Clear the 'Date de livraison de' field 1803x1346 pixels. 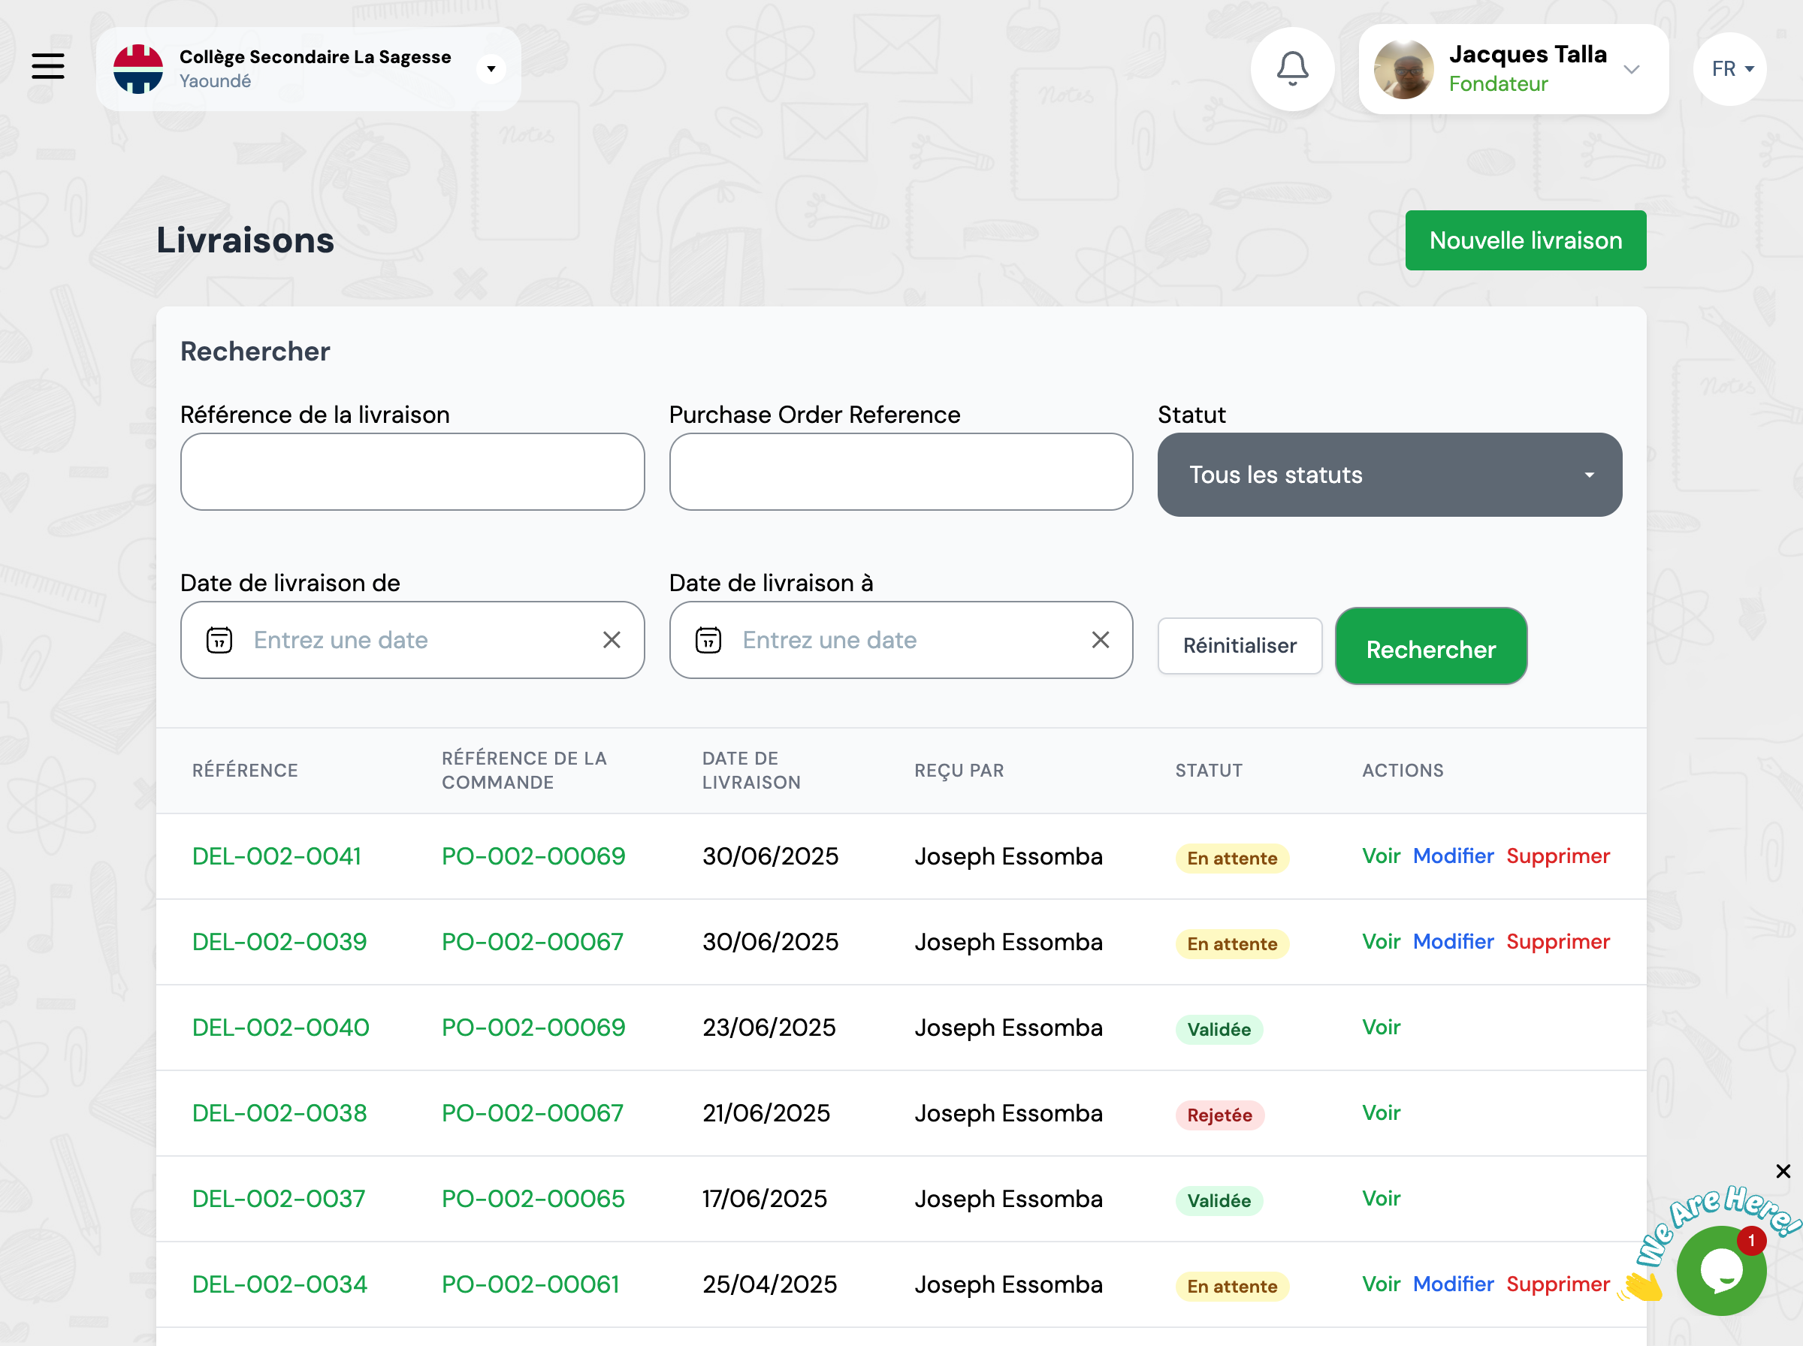point(612,641)
